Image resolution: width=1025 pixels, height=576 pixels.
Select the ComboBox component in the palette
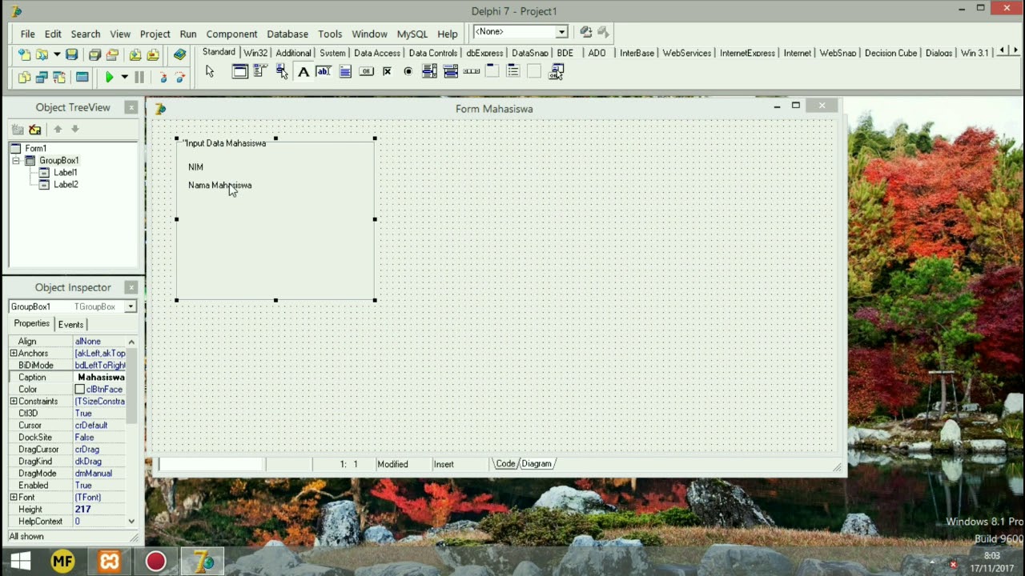coord(450,72)
